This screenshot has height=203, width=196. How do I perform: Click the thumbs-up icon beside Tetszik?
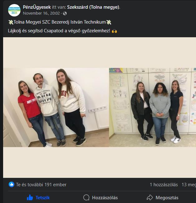[x=30, y=197]
